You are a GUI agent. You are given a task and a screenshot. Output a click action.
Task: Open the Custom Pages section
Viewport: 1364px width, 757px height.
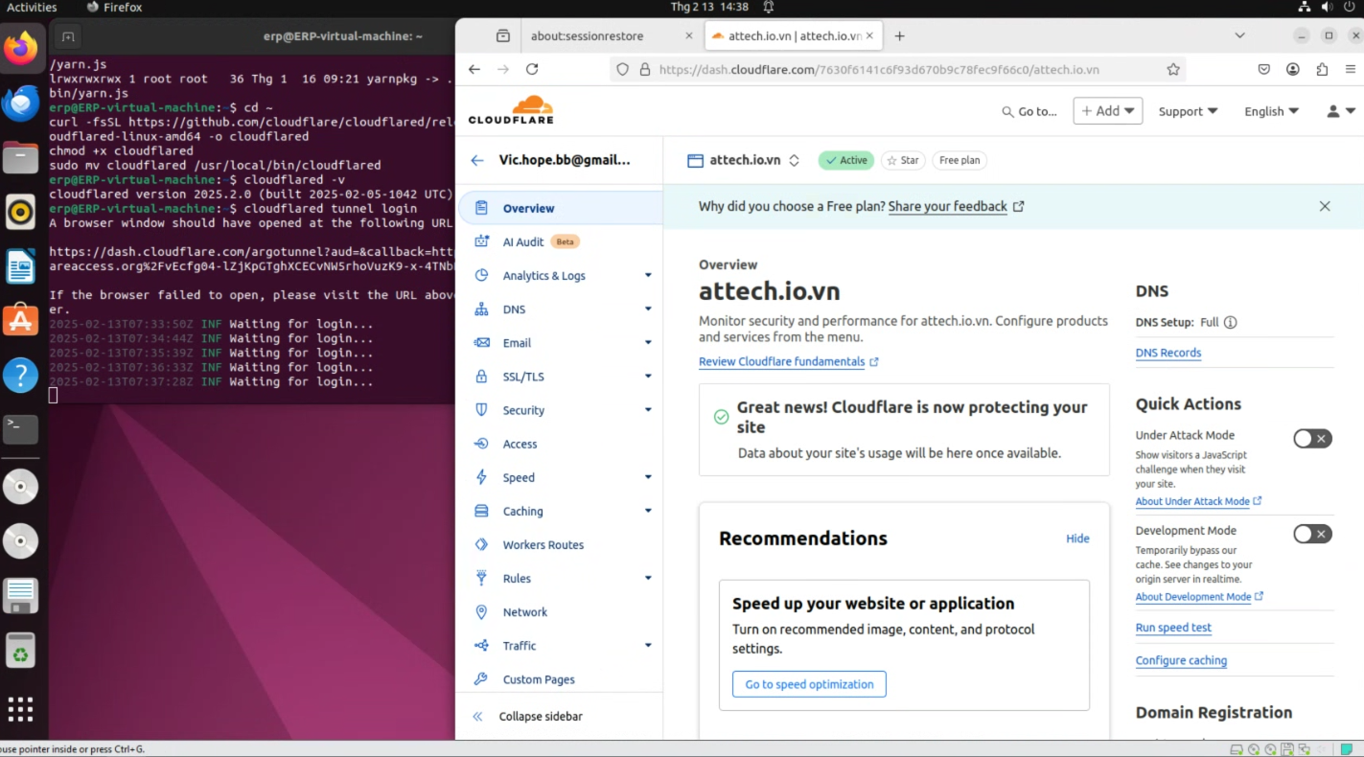(x=538, y=679)
